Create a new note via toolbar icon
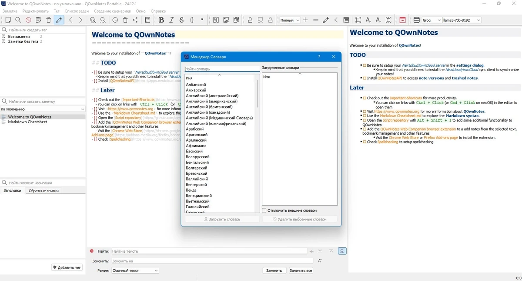The image size is (522, 281). [x=8, y=20]
